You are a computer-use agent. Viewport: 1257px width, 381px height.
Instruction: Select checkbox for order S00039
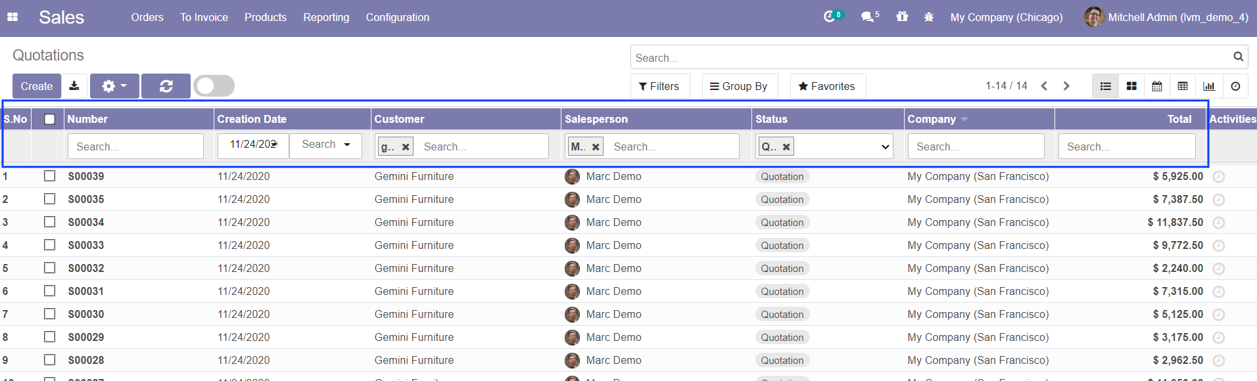(49, 176)
